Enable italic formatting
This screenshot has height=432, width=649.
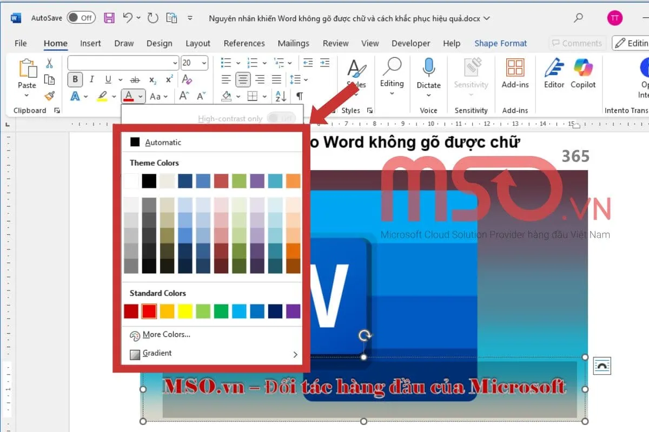click(92, 79)
